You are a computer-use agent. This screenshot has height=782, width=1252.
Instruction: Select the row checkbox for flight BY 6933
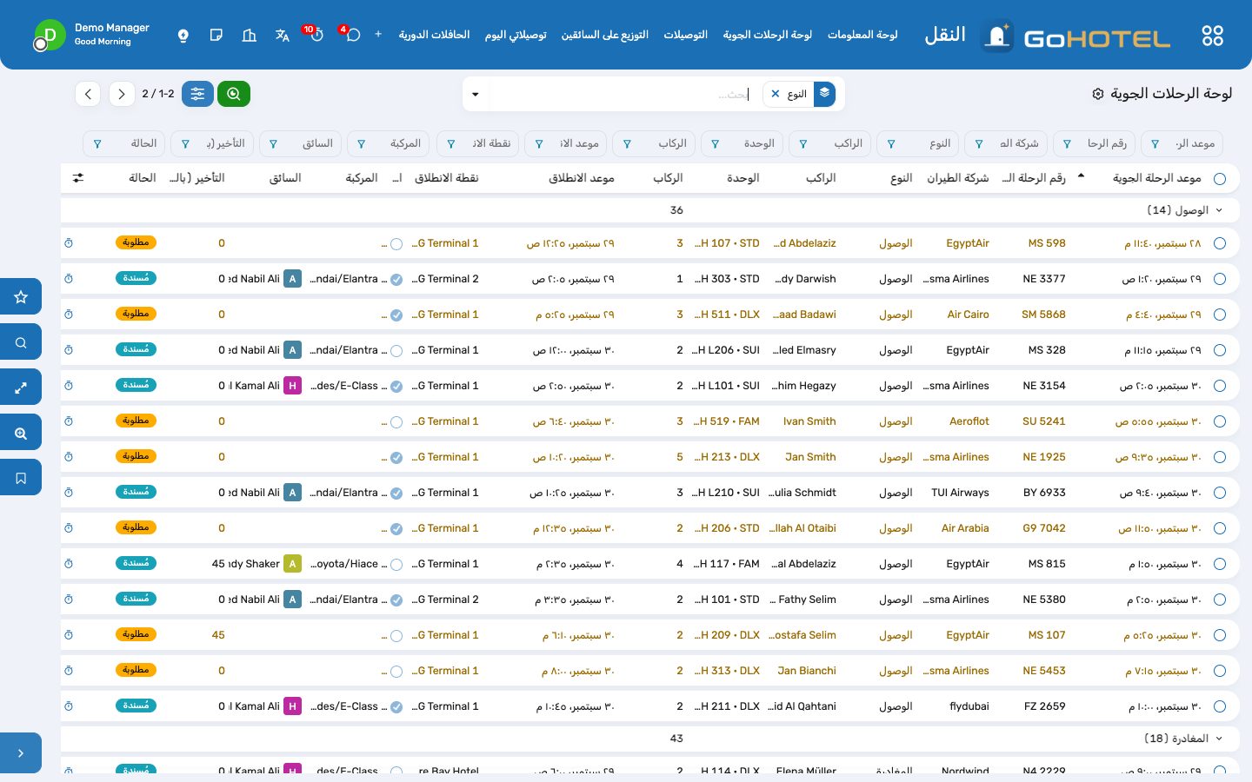1220,494
